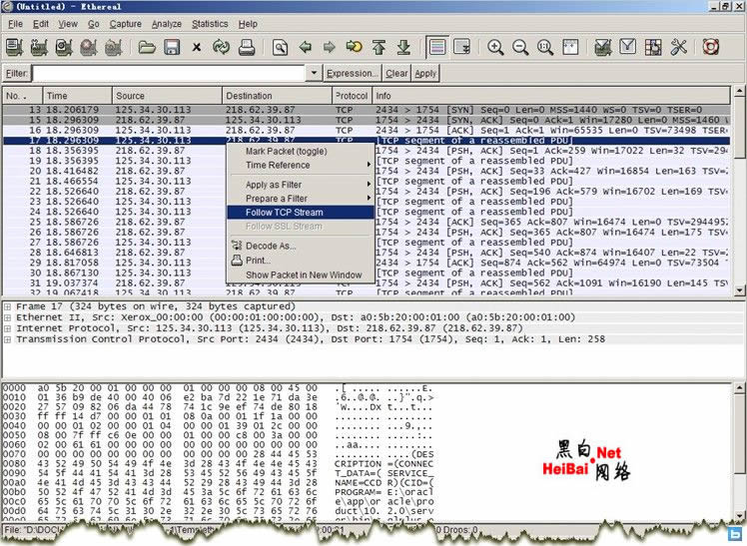Viewport: 747px width, 546px height.
Task: Open the Analyze menu
Action: (166, 24)
